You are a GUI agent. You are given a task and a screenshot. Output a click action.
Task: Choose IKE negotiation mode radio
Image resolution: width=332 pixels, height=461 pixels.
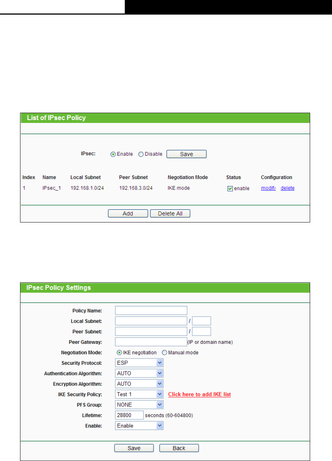[x=119, y=353]
